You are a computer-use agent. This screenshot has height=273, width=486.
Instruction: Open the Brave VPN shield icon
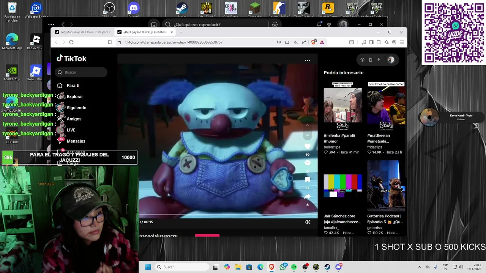click(x=394, y=42)
